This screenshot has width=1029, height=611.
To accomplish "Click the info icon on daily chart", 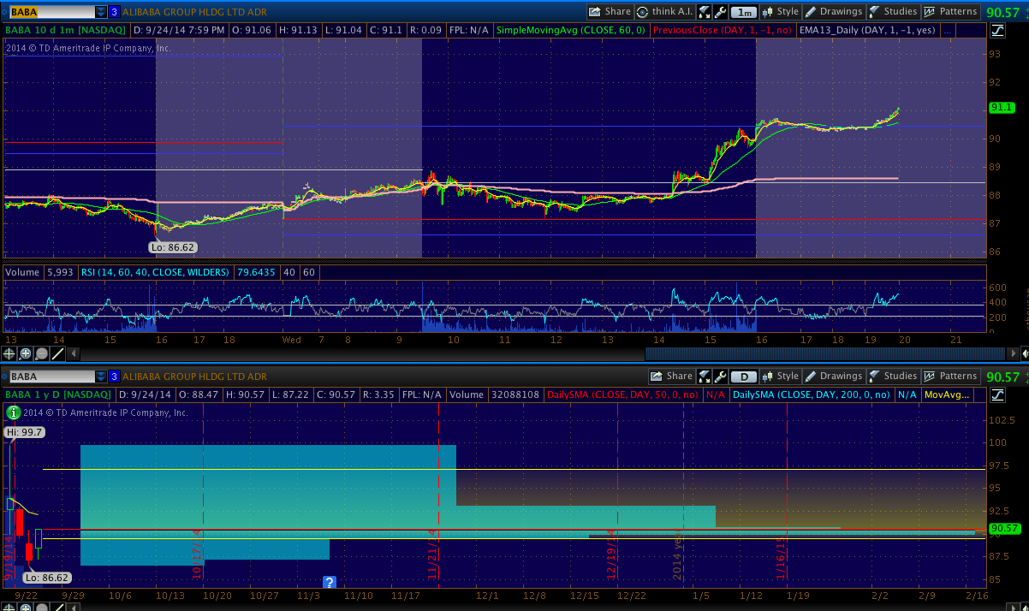I will (x=13, y=412).
